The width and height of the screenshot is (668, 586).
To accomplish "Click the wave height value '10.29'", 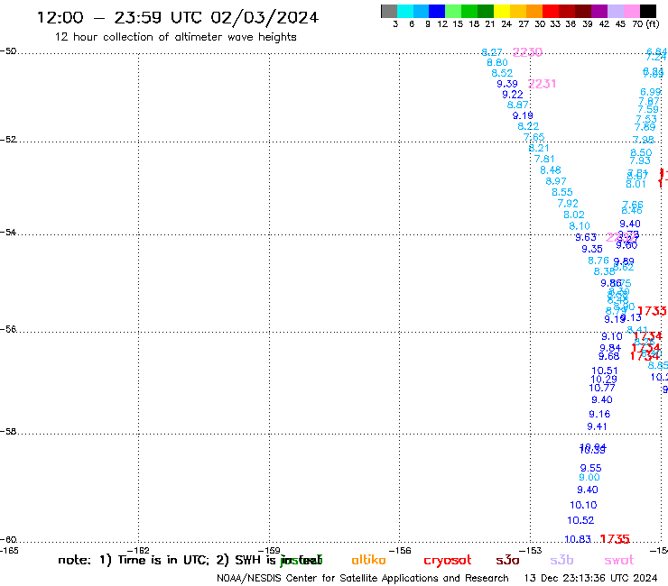I will tap(604, 380).
